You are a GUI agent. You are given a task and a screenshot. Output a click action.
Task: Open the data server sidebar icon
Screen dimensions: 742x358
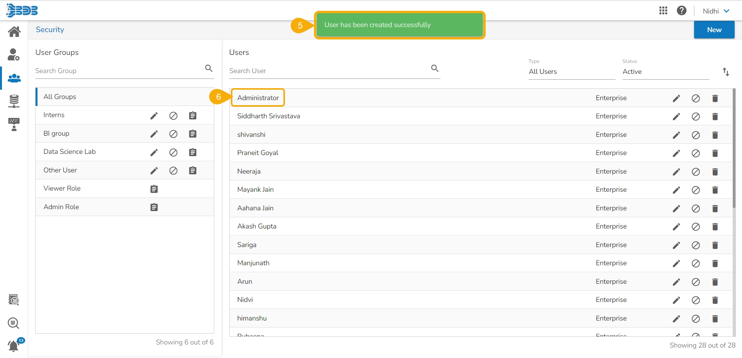pos(14,101)
